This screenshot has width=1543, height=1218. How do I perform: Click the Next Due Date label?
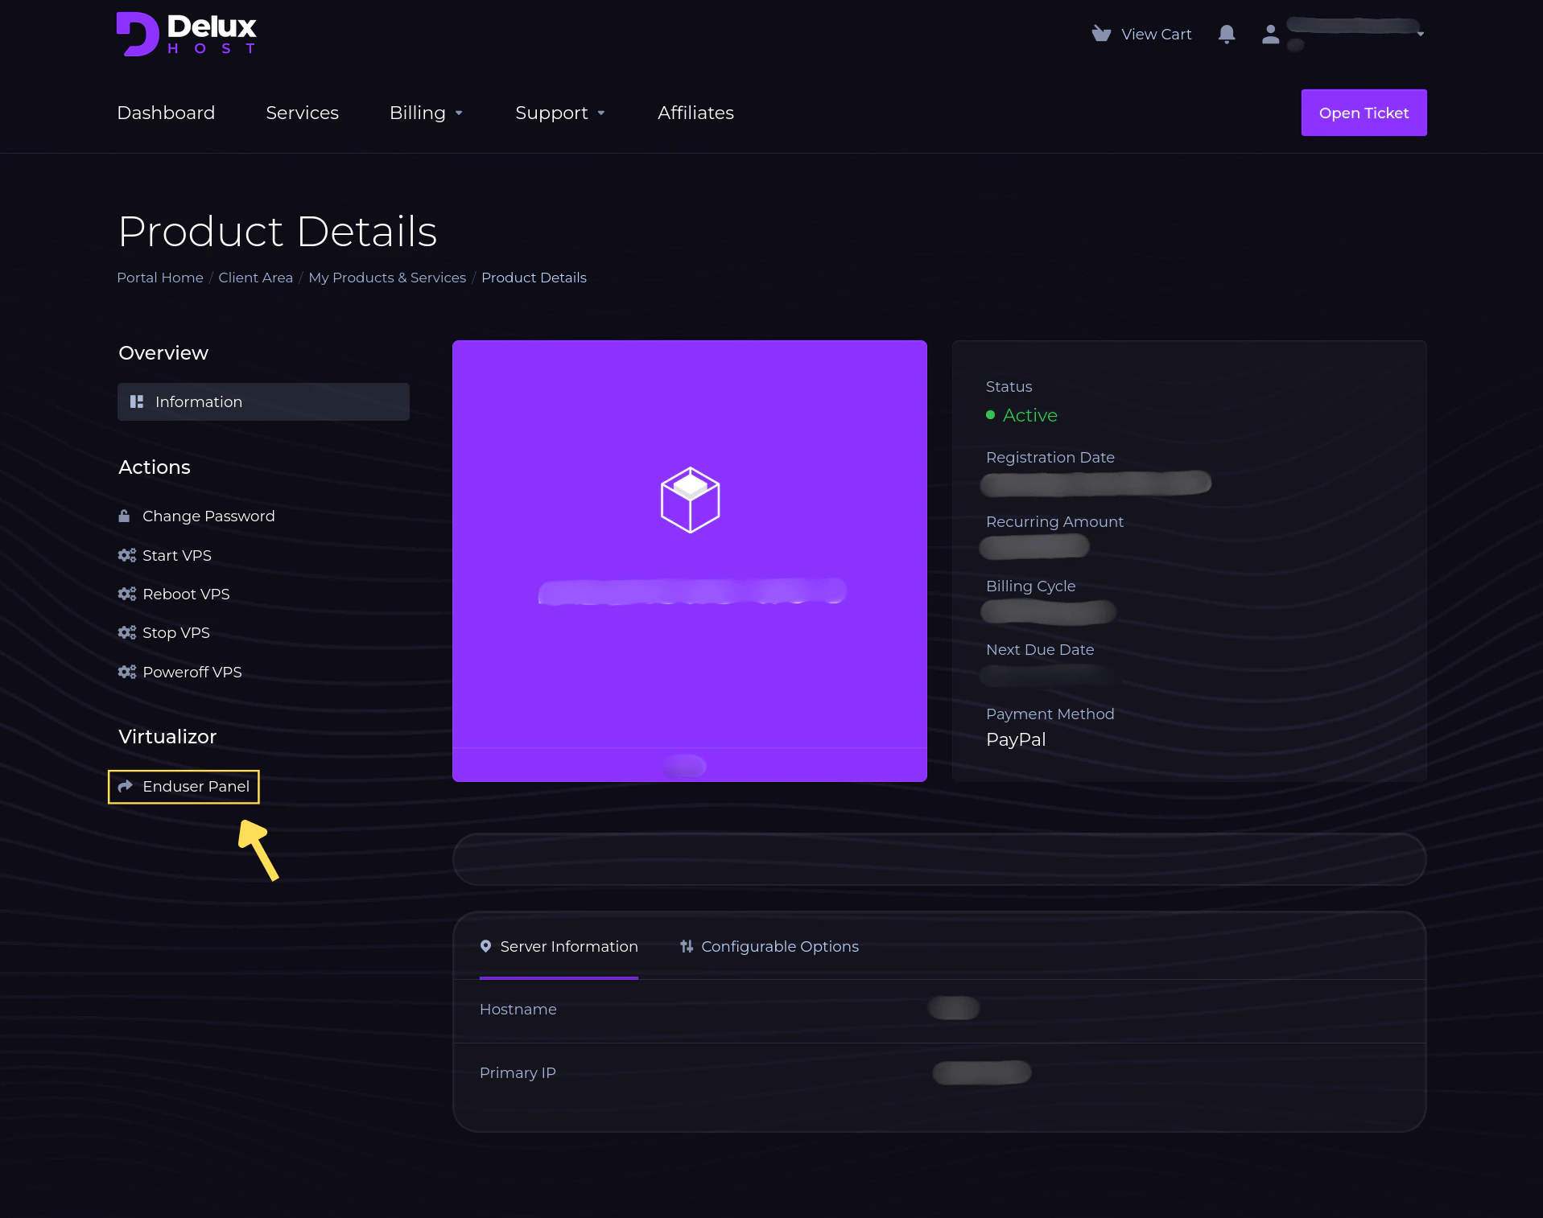(1040, 649)
